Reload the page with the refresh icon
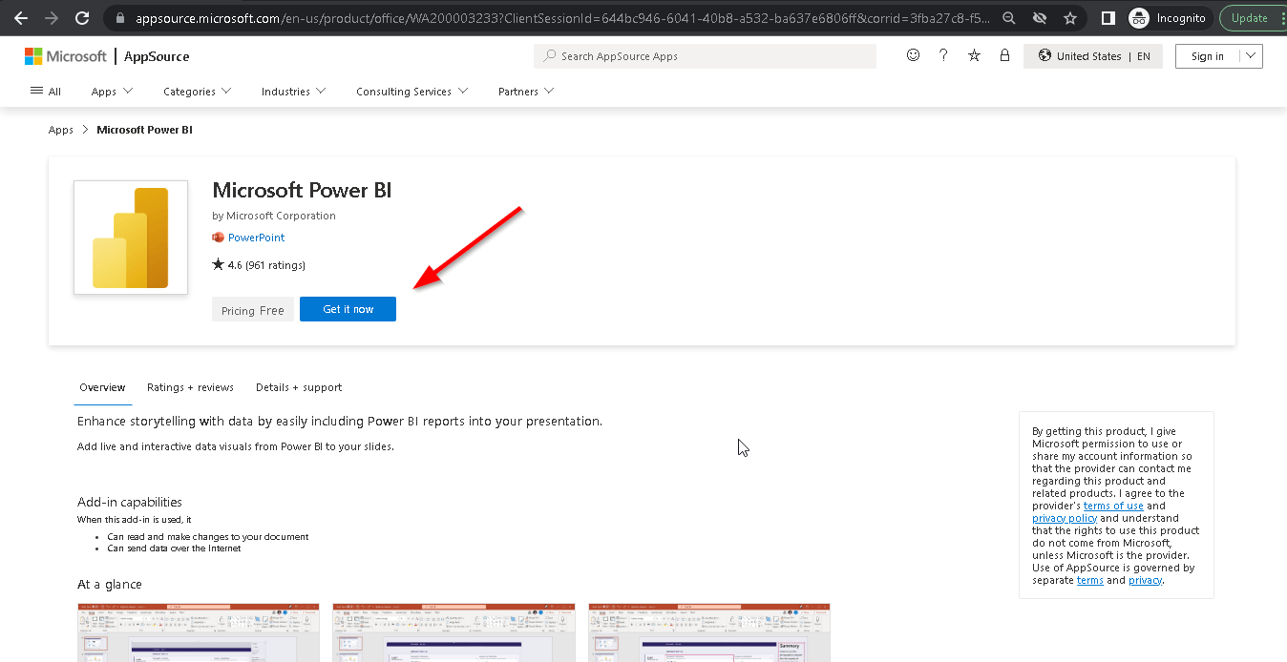Image resolution: width=1287 pixels, height=662 pixels. tap(82, 18)
